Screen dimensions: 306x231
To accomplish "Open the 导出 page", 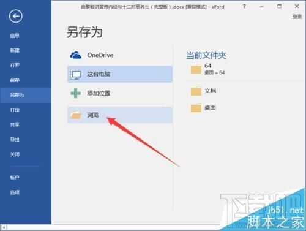I will coord(15,140).
